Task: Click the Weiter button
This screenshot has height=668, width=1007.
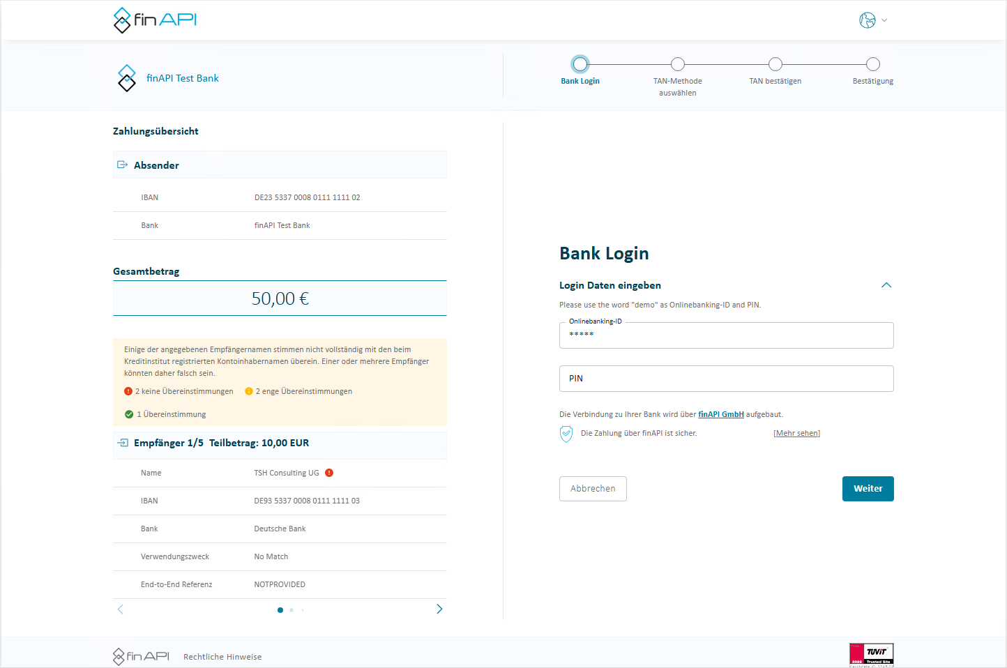Action: [868, 489]
